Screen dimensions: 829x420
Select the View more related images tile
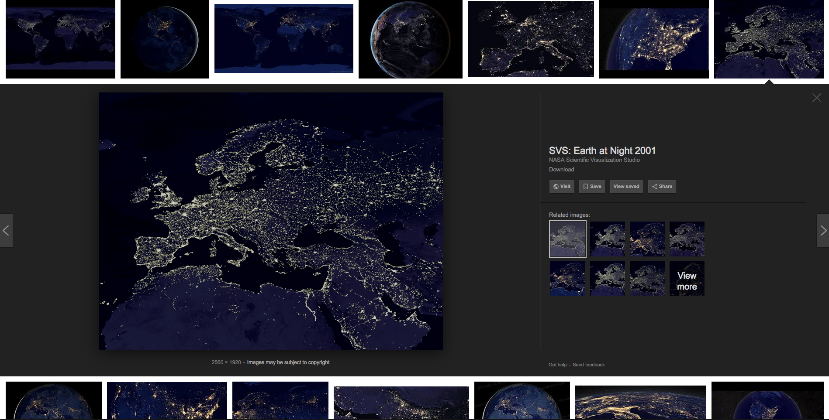coord(687,278)
